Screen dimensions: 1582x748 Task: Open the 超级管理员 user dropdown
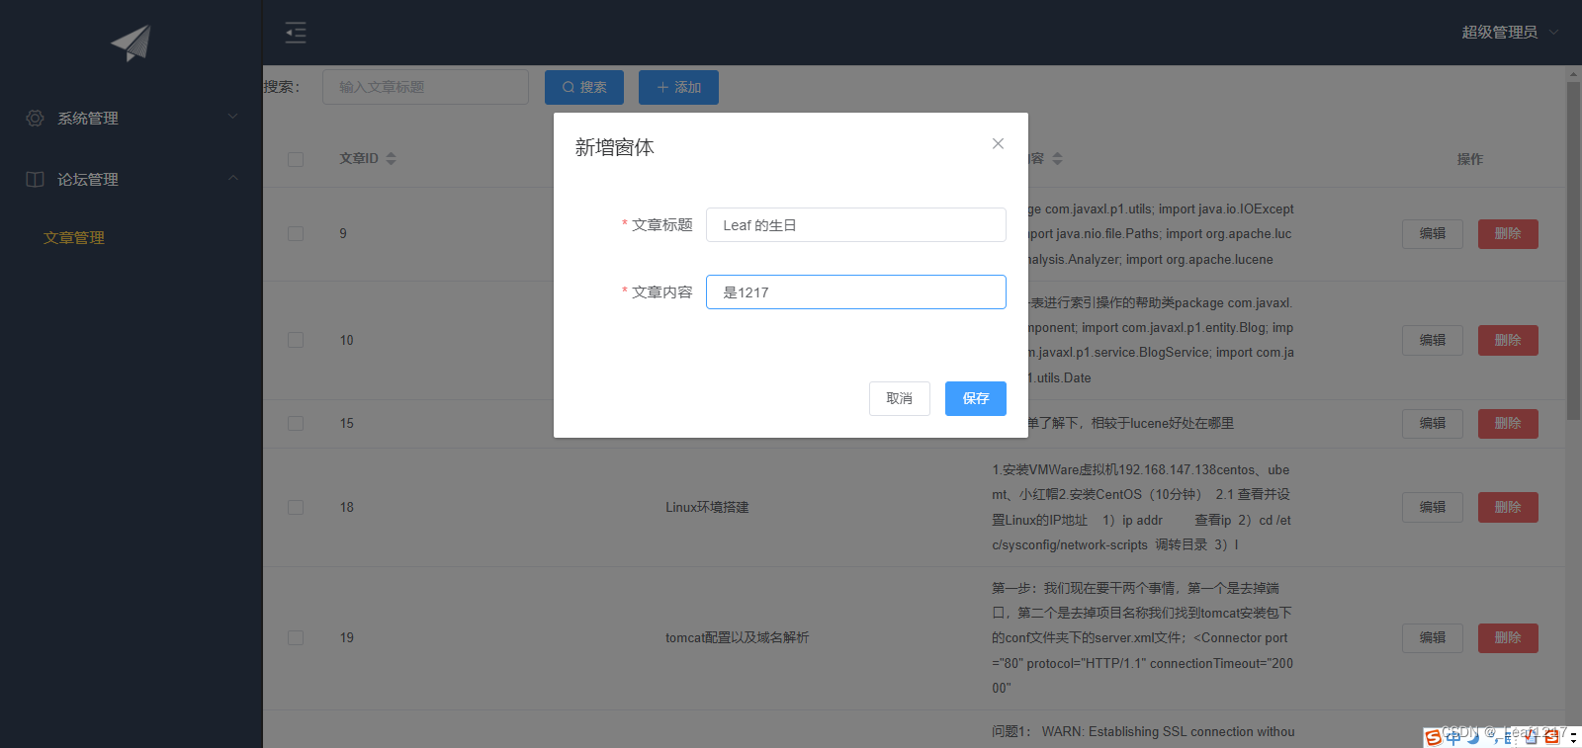1510,33
